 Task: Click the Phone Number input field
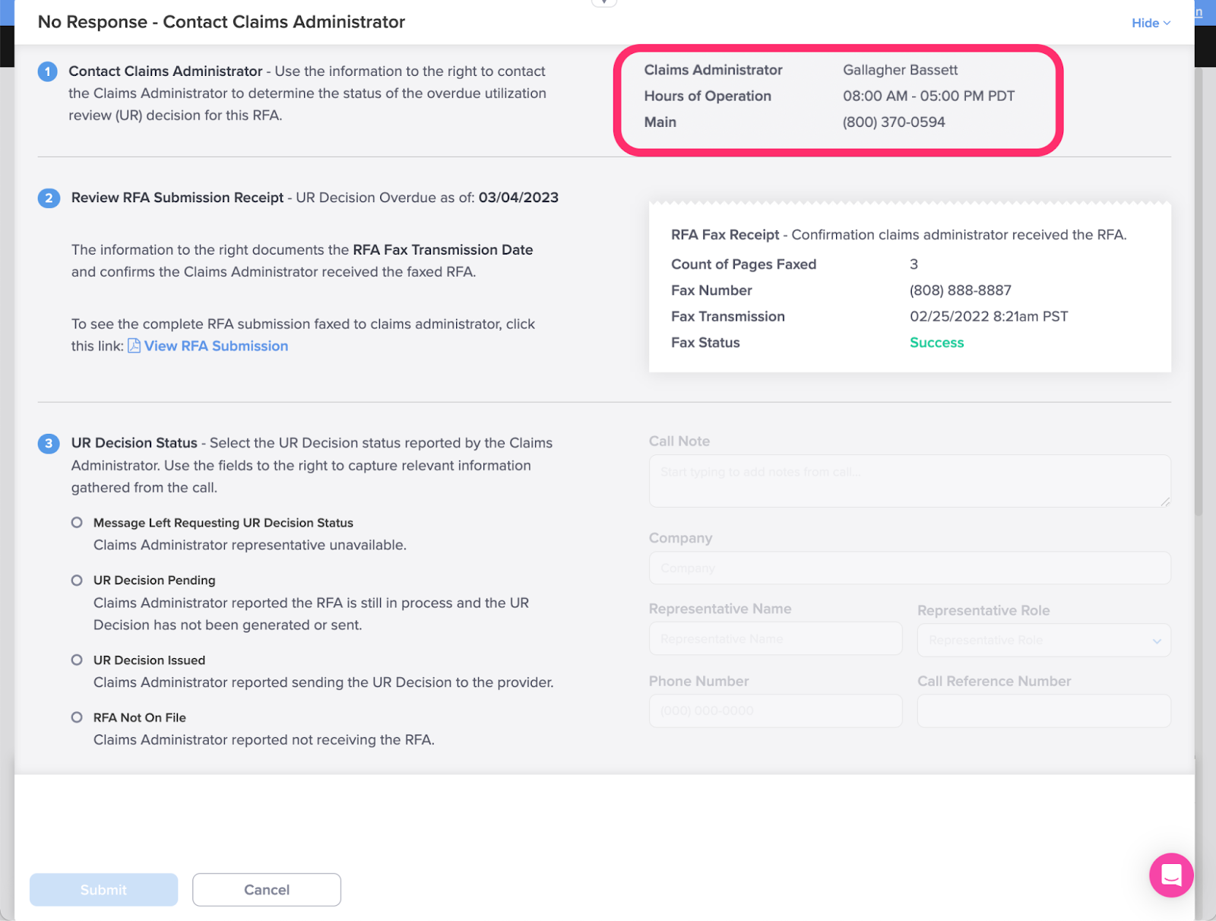pos(775,711)
